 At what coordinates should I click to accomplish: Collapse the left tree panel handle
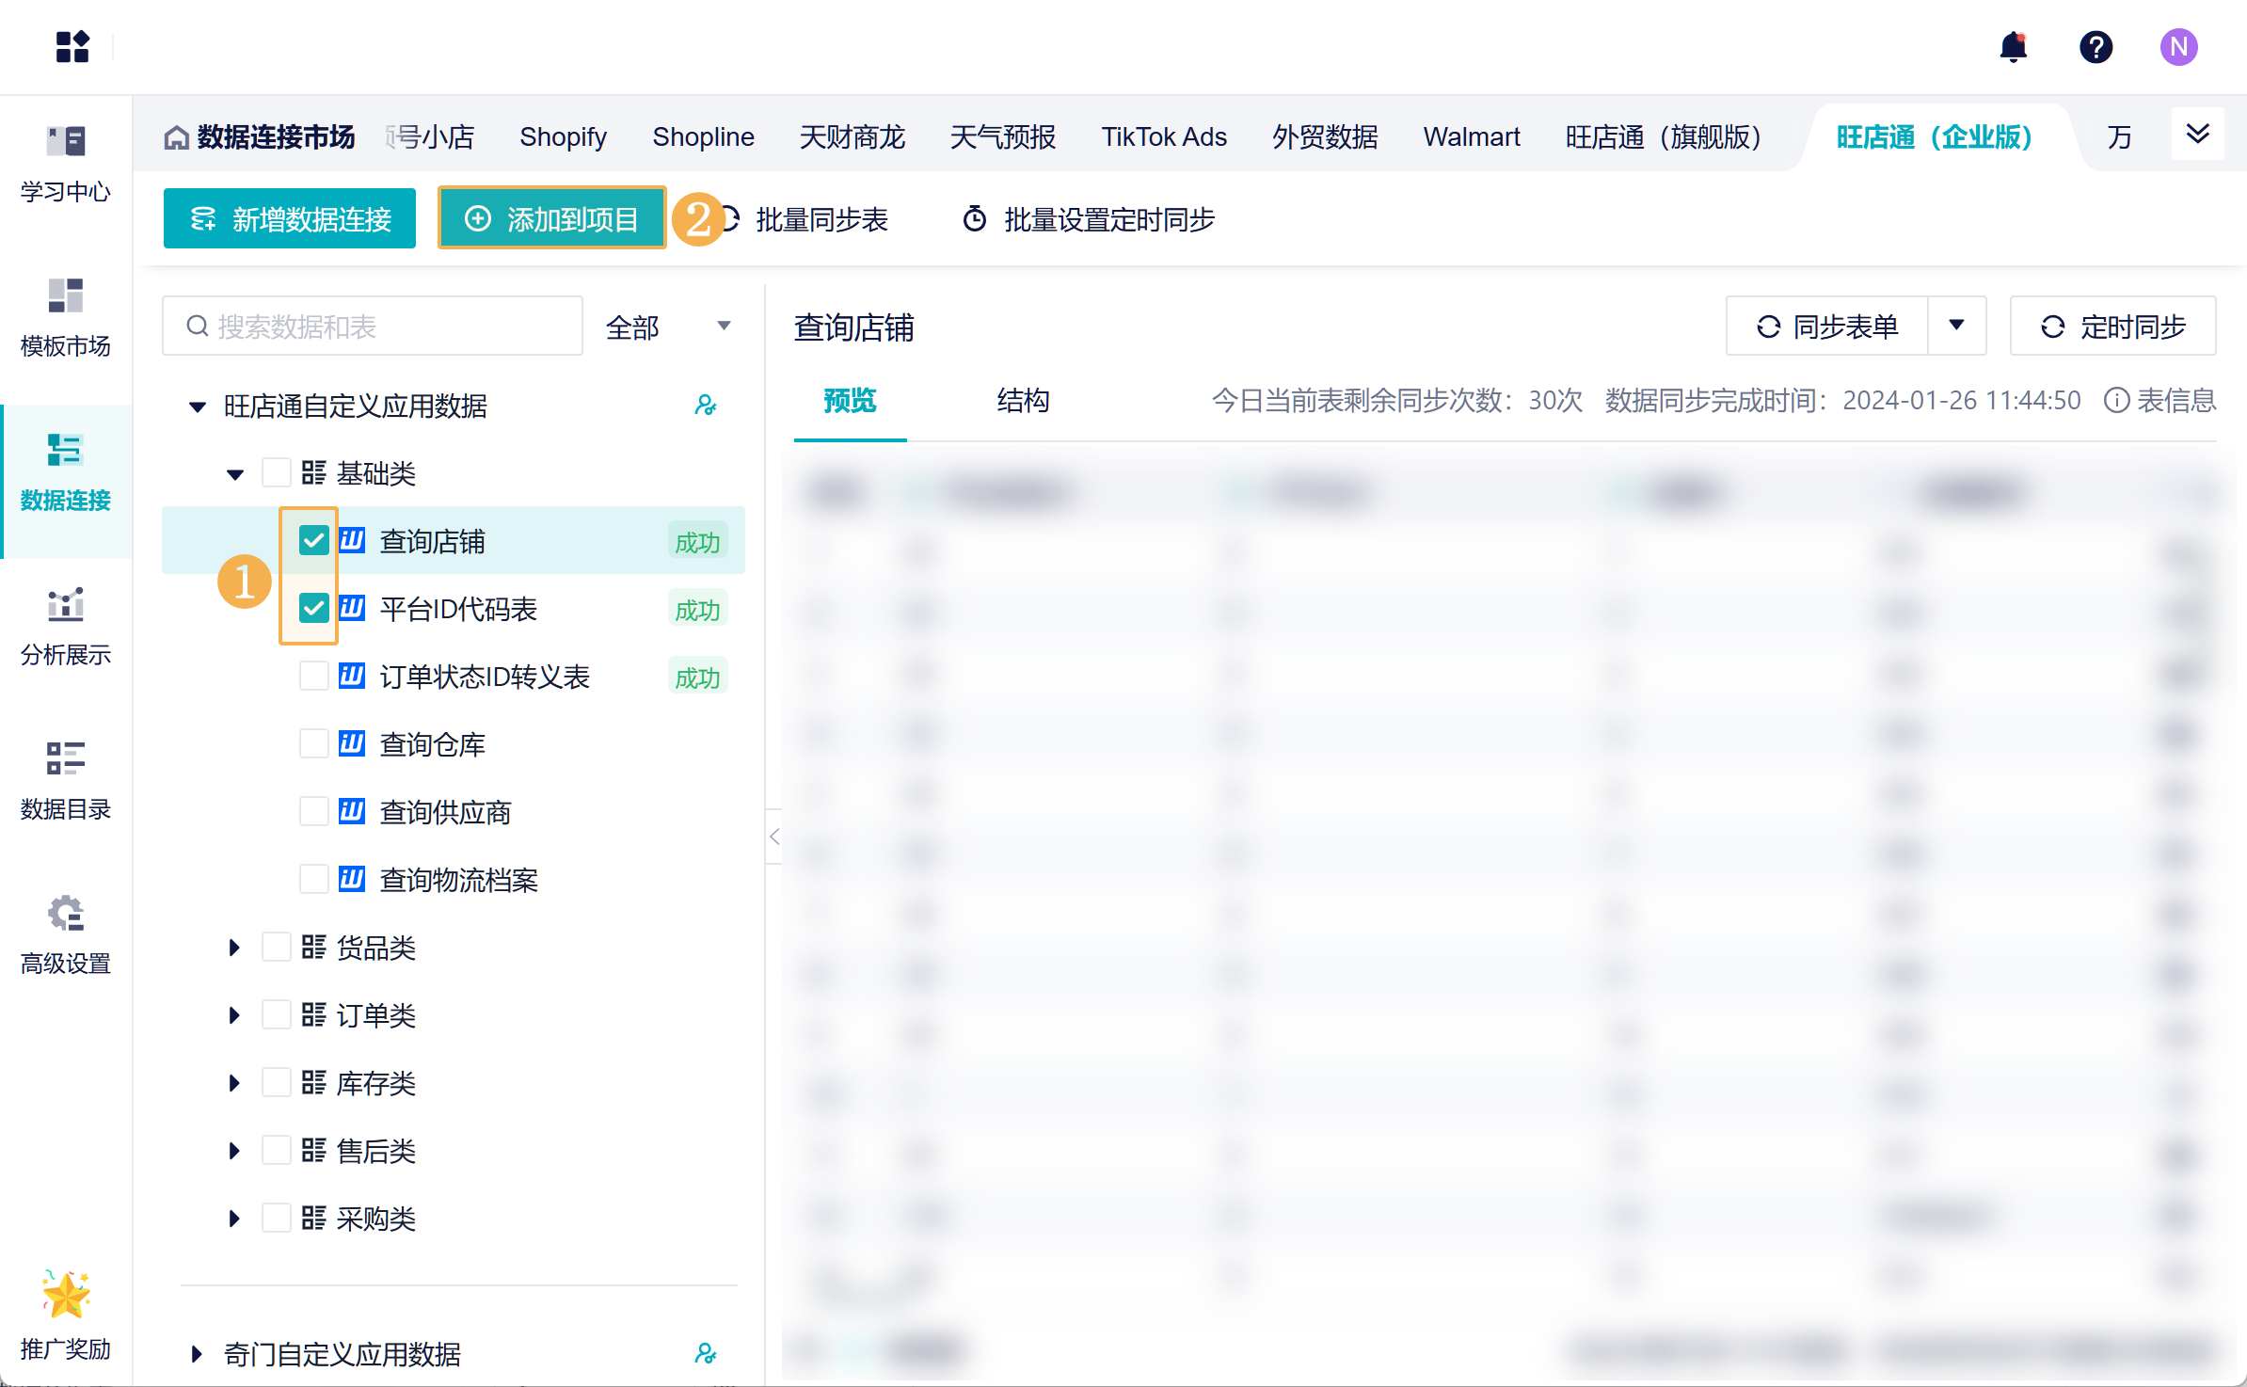[x=774, y=837]
